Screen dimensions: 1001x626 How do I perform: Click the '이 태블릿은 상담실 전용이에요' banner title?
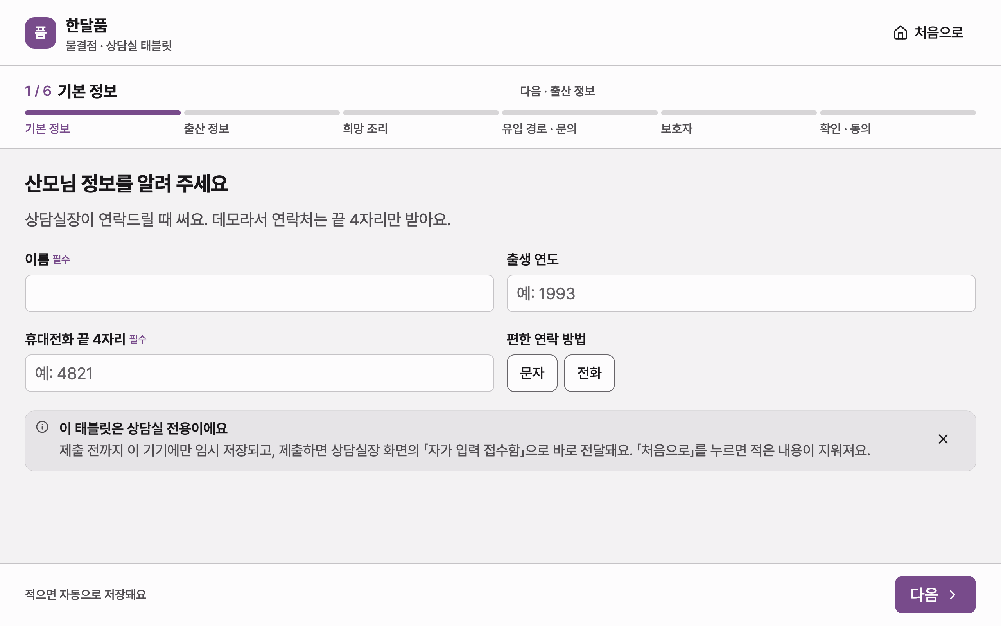(143, 428)
